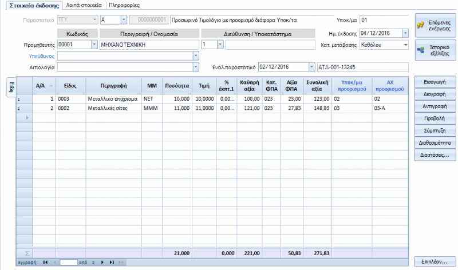Click the Διαγραφή button
The height and width of the screenshot is (270, 458).
coord(435,94)
